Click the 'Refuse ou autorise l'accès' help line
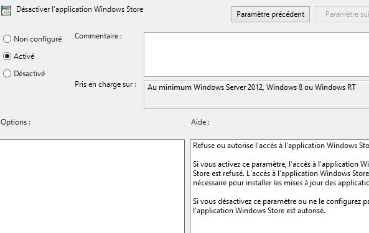Image resolution: width=369 pixels, height=233 pixels. pyautogui.click(x=281, y=146)
